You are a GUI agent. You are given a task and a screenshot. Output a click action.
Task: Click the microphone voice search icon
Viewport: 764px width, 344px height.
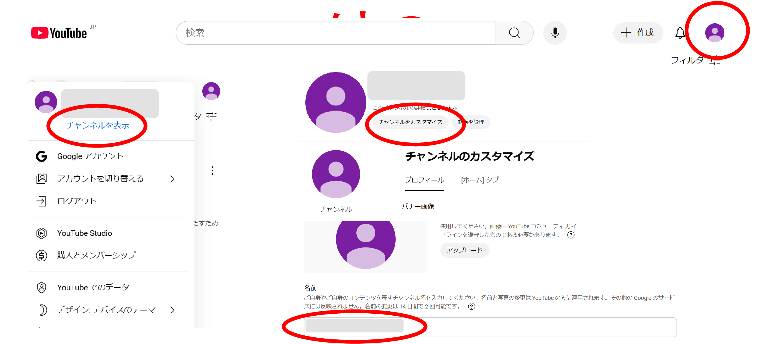click(555, 33)
